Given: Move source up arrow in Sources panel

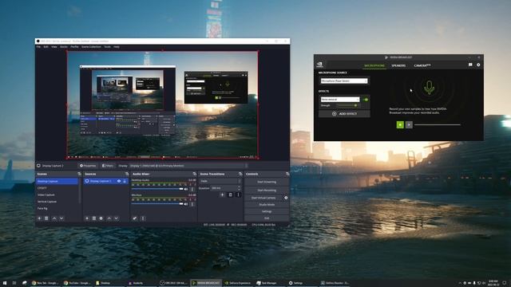Looking at the screenshot, I should [109, 218].
